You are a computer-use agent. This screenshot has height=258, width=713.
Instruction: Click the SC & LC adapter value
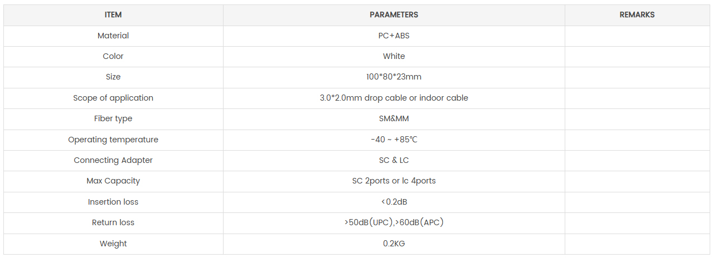pyautogui.click(x=394, y=160)
